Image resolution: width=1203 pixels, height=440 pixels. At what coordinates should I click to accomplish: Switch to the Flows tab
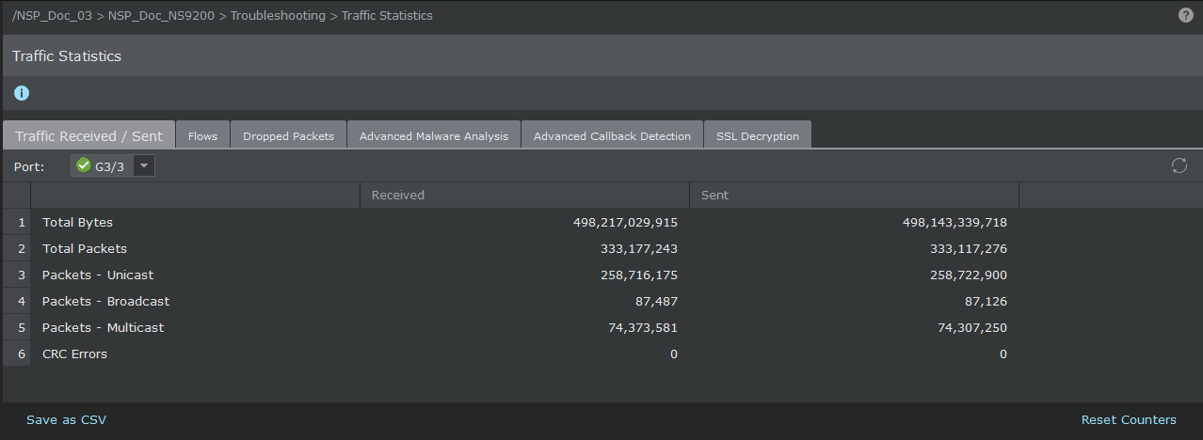coord(202,135)
